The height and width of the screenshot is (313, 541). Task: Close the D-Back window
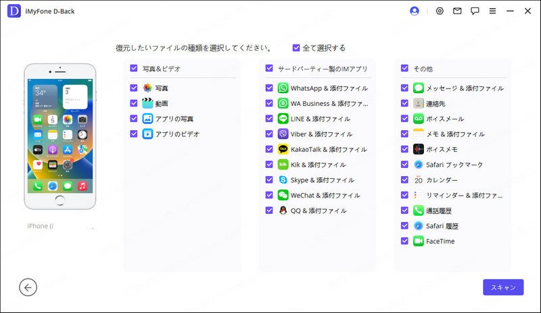tap(527, 11)
